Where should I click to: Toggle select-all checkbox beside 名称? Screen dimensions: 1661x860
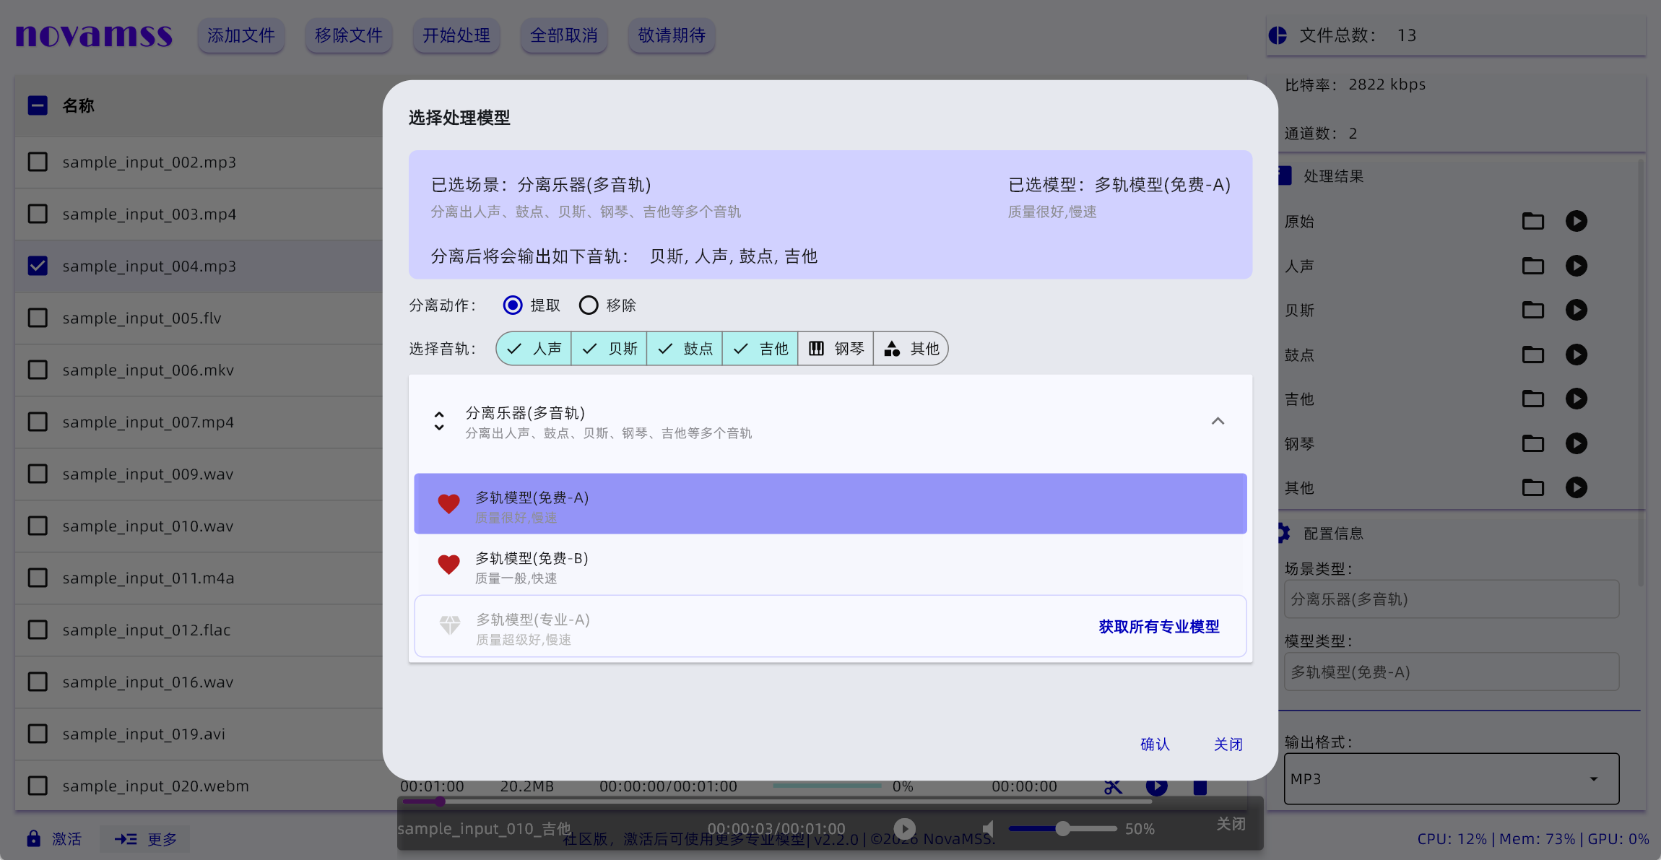coord(38,105)
